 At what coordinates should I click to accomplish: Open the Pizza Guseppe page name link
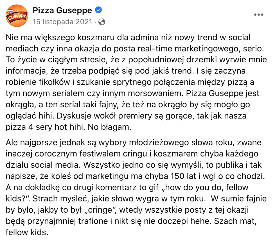[x=62, y=11]
